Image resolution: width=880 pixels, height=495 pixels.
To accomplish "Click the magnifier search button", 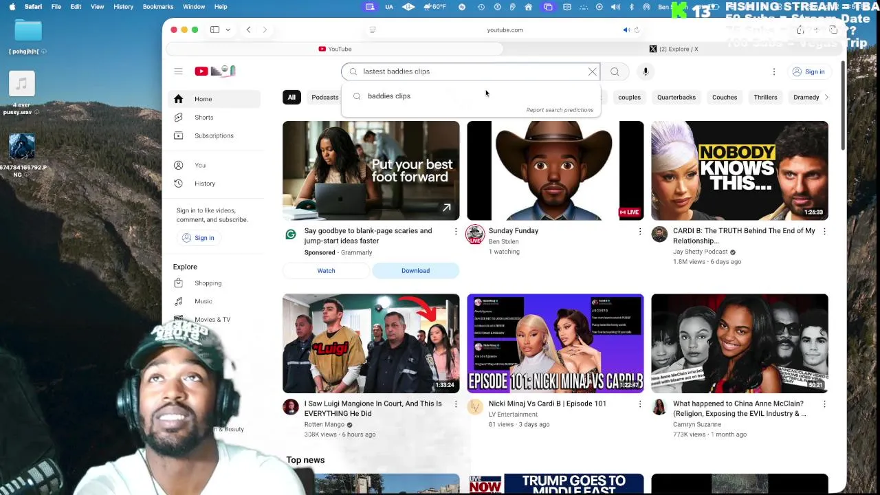I will tap(615, 71).
